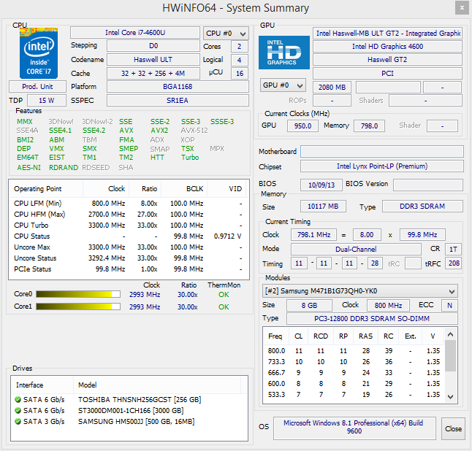Select the CPU HFM (Max) row
The width and height of the screenshot is (472, 451).
pyautogui.click(x=129, y=215)
